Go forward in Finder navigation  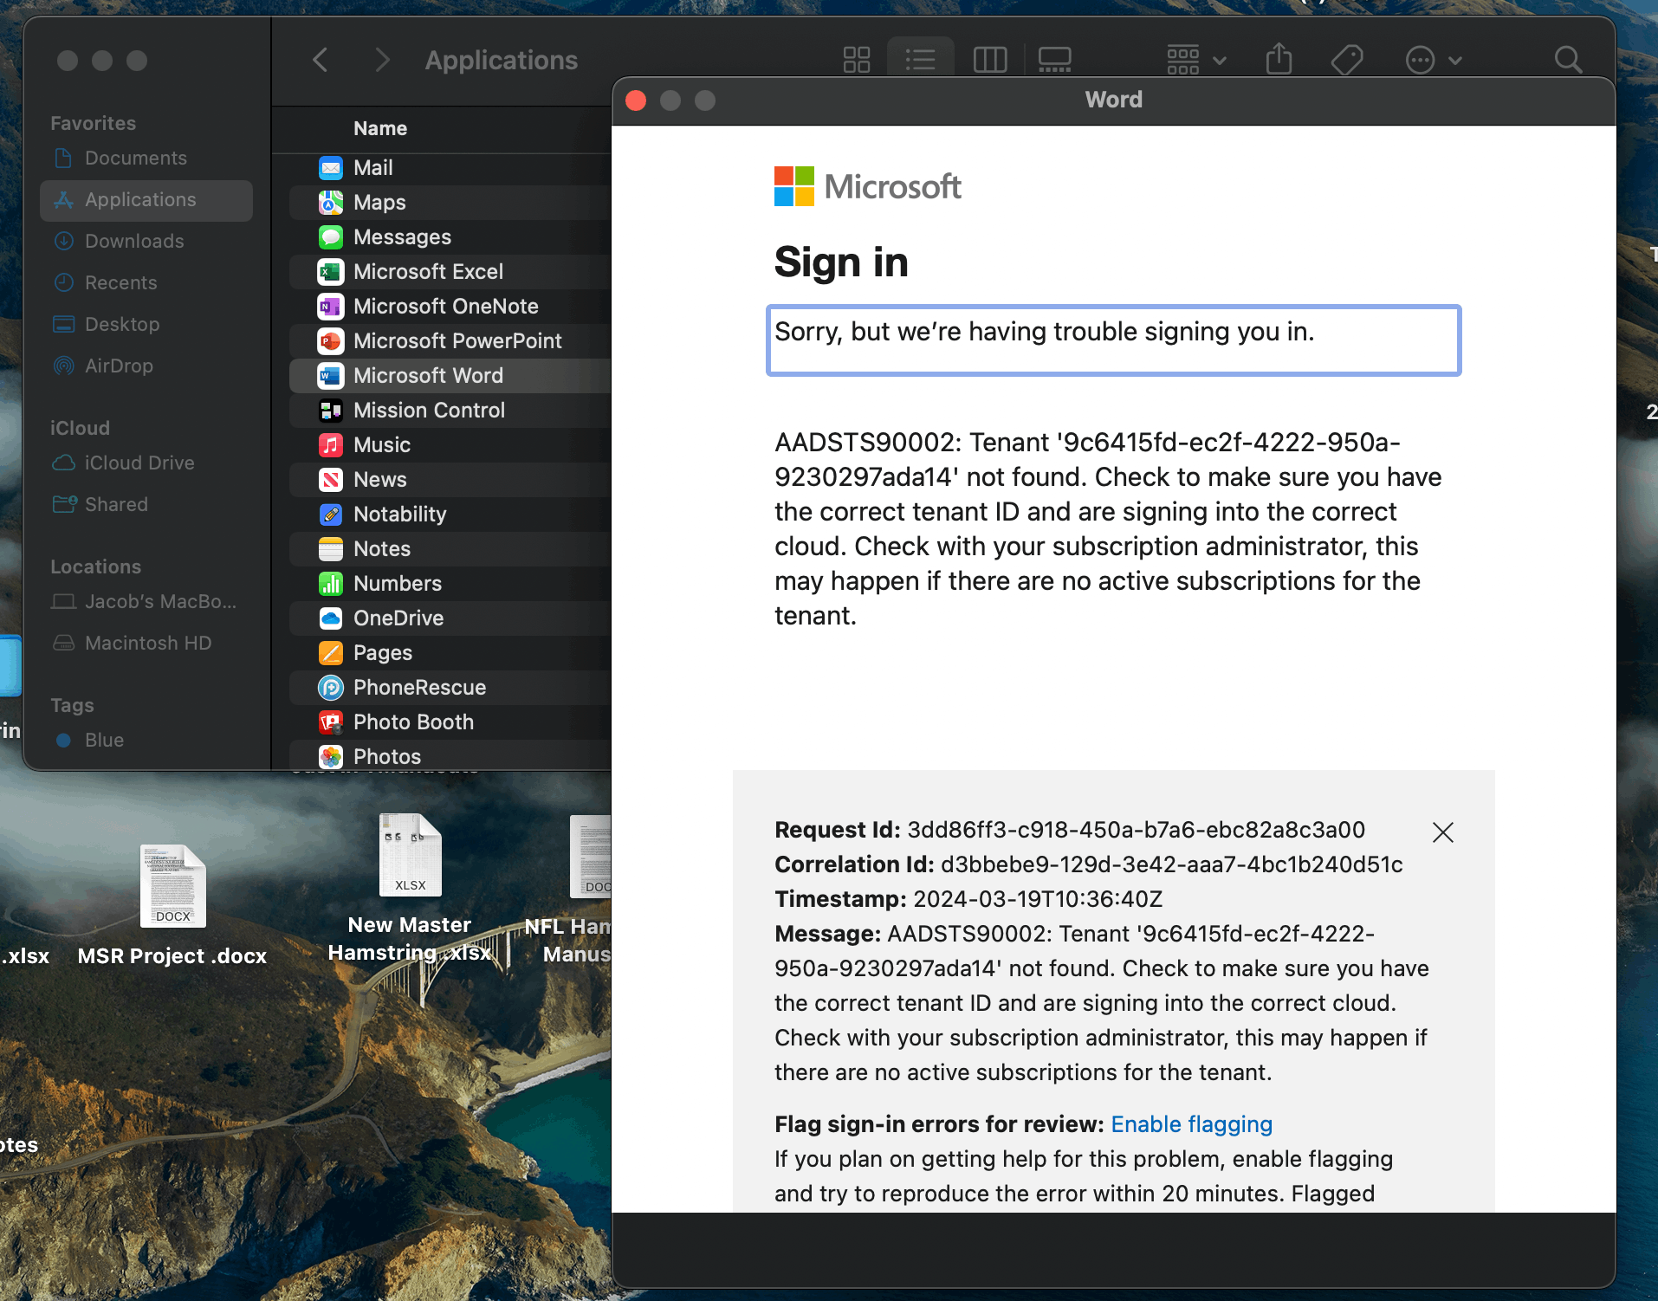[382, 60]
